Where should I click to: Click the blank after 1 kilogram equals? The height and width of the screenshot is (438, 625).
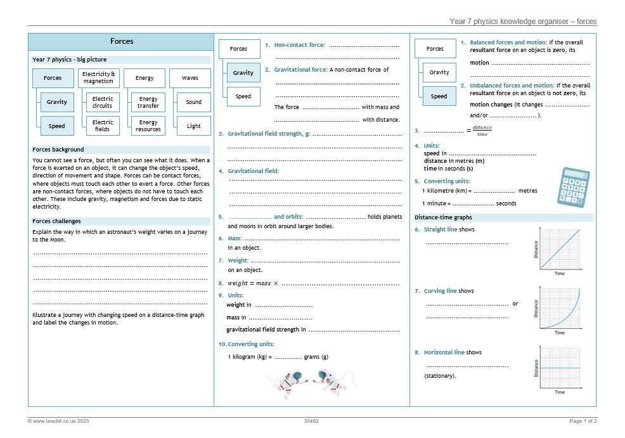(x=288, y=357)
